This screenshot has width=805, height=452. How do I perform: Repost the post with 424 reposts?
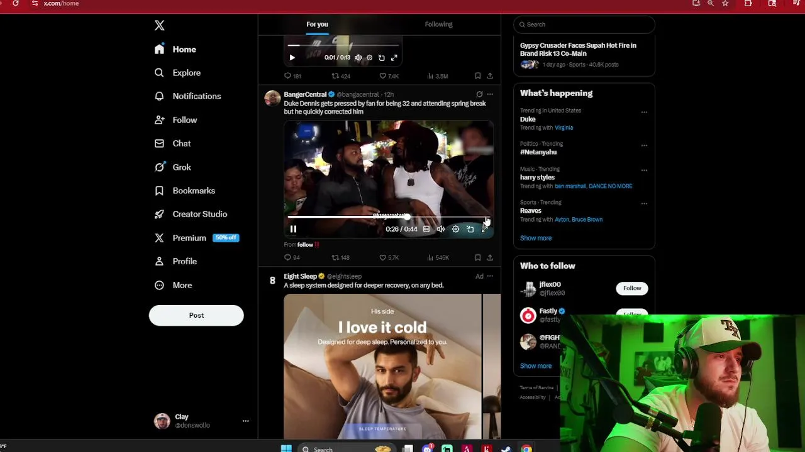click(341, 76)
